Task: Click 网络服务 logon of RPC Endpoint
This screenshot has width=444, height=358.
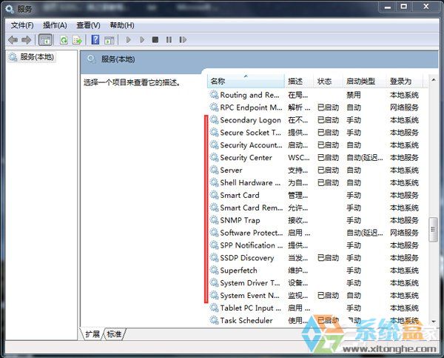Action: [404, 107]
